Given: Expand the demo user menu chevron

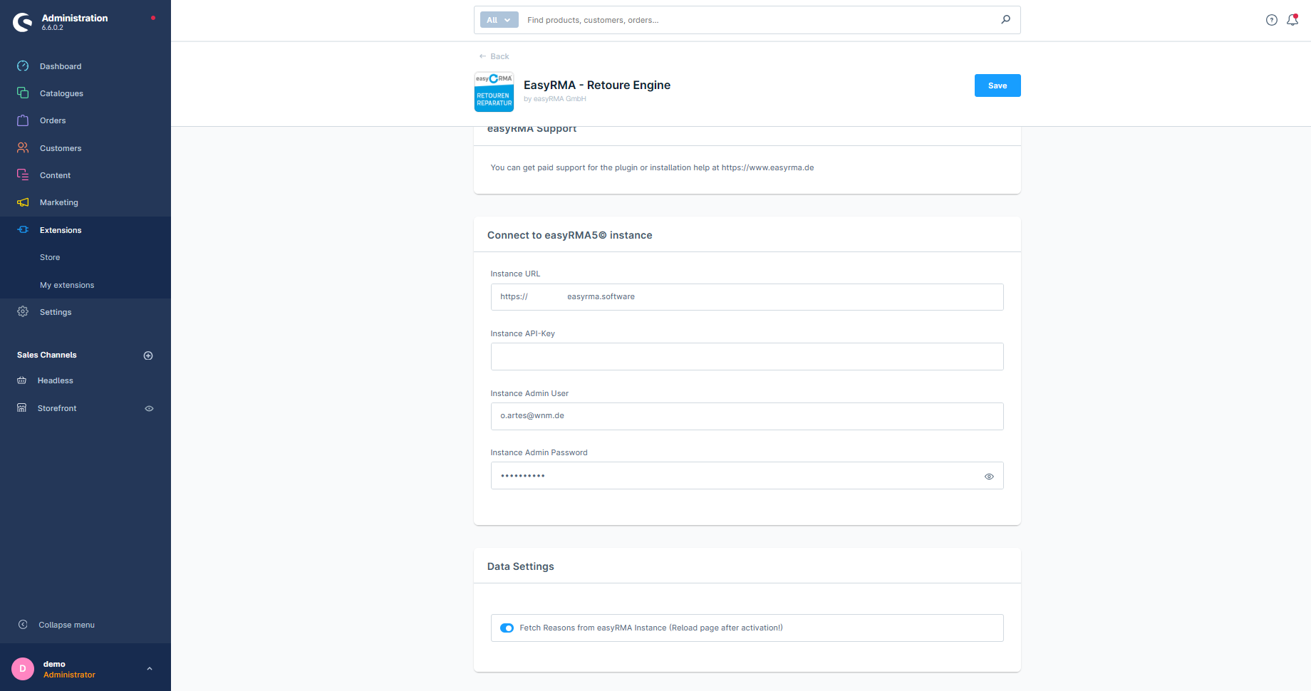Looking at the screenshot, I should click(x=150, y=669).
